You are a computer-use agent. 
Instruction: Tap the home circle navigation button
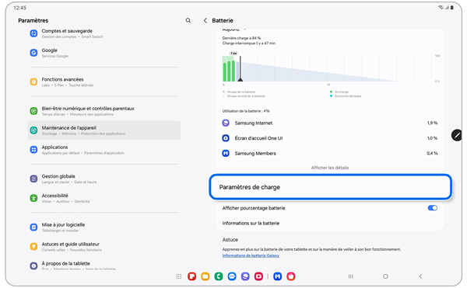pyautogui.click(x=386, y=276)
